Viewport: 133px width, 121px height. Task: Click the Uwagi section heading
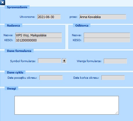[11, 88]
